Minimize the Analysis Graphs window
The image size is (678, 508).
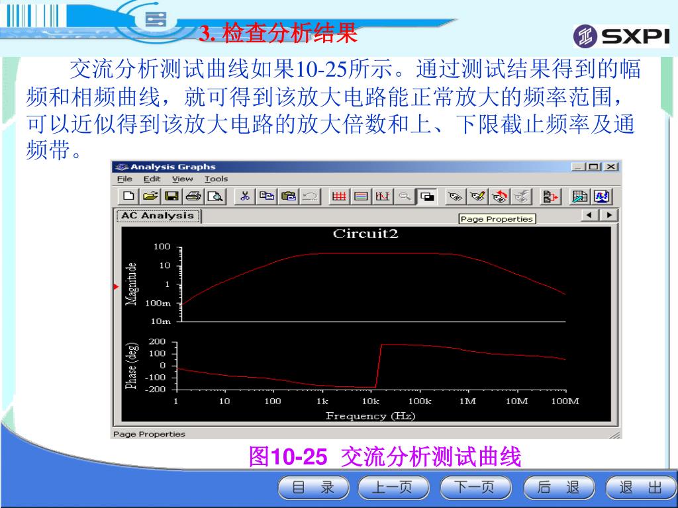[x=577, y=167]
